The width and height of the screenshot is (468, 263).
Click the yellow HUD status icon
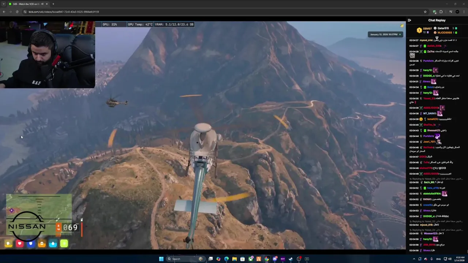coord(8,244)
